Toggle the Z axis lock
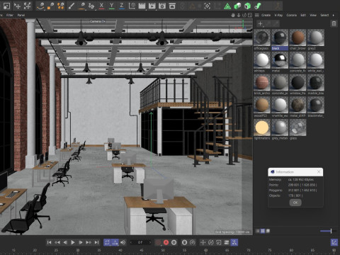 tap(122, 6)
